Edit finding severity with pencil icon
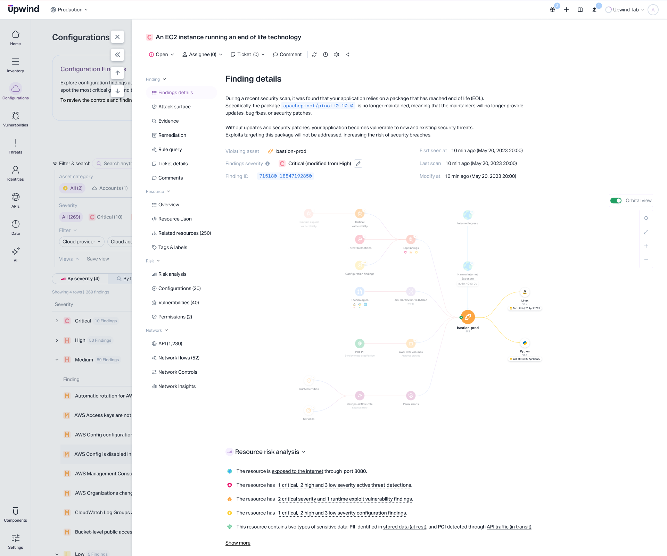This screenshot has width=667, height=556. pos(358,164)
